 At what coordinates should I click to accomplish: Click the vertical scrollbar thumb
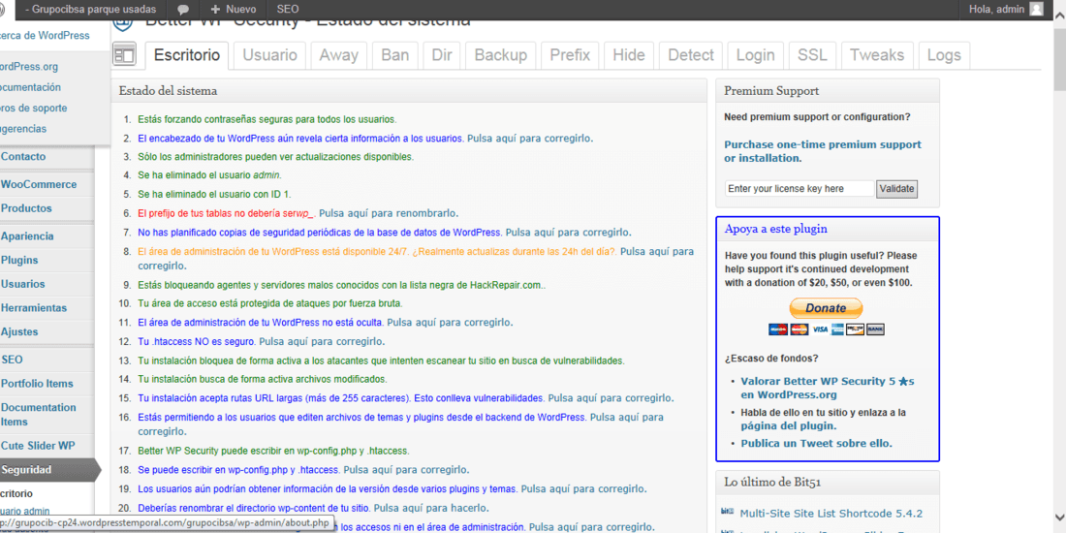tap(1060, 59)
